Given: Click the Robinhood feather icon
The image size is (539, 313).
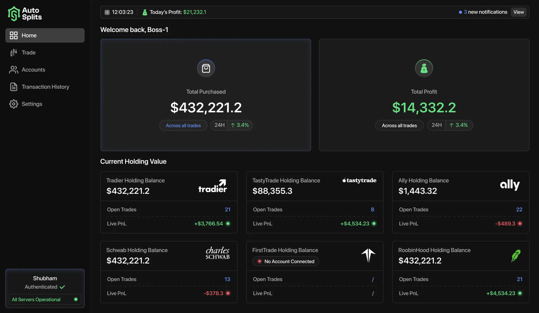Looking at the screenshot, I should (516, 256).
